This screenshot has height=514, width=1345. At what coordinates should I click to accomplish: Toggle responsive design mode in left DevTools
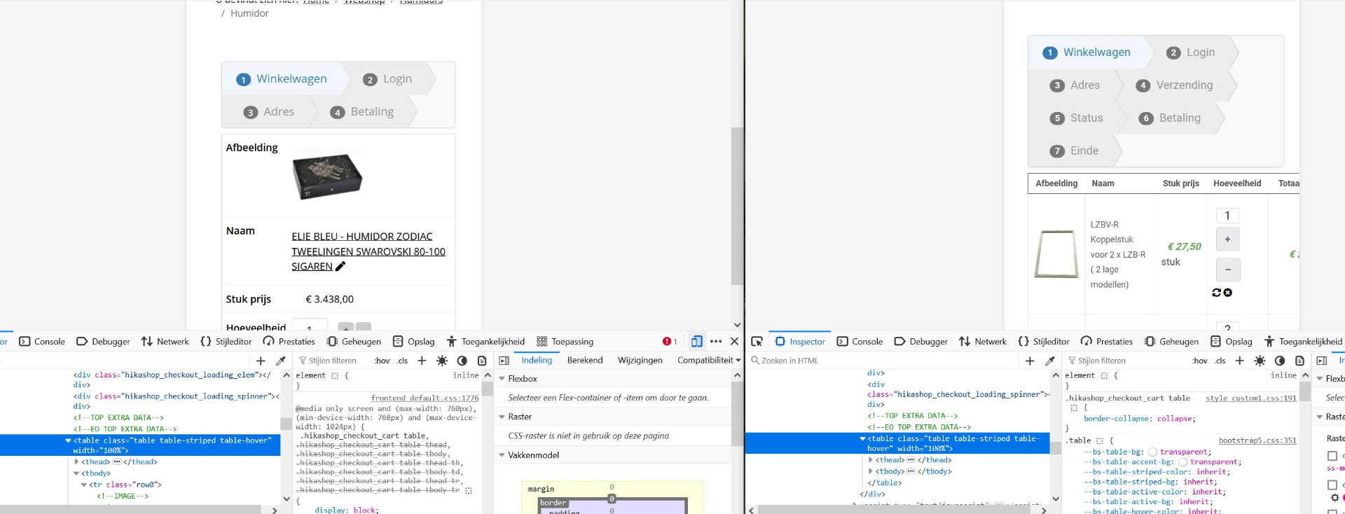[x=696, y=342]
